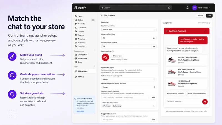
Task: Click the magnifier icon in search bar
Action: click(x=102, y=8)
